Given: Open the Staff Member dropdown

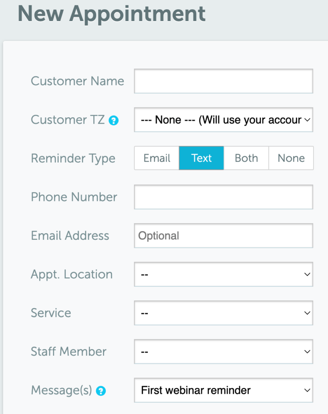Looking at the screenshot, I should pyautogui.click(x=223, y=352).
